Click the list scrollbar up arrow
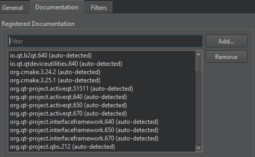The width and height of the screenshot is (255, 157). (199, 54)
